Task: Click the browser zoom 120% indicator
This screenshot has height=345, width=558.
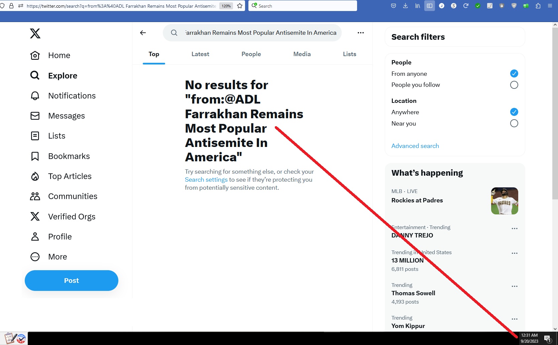Action: pyautogui.click(x=226, y=6)
